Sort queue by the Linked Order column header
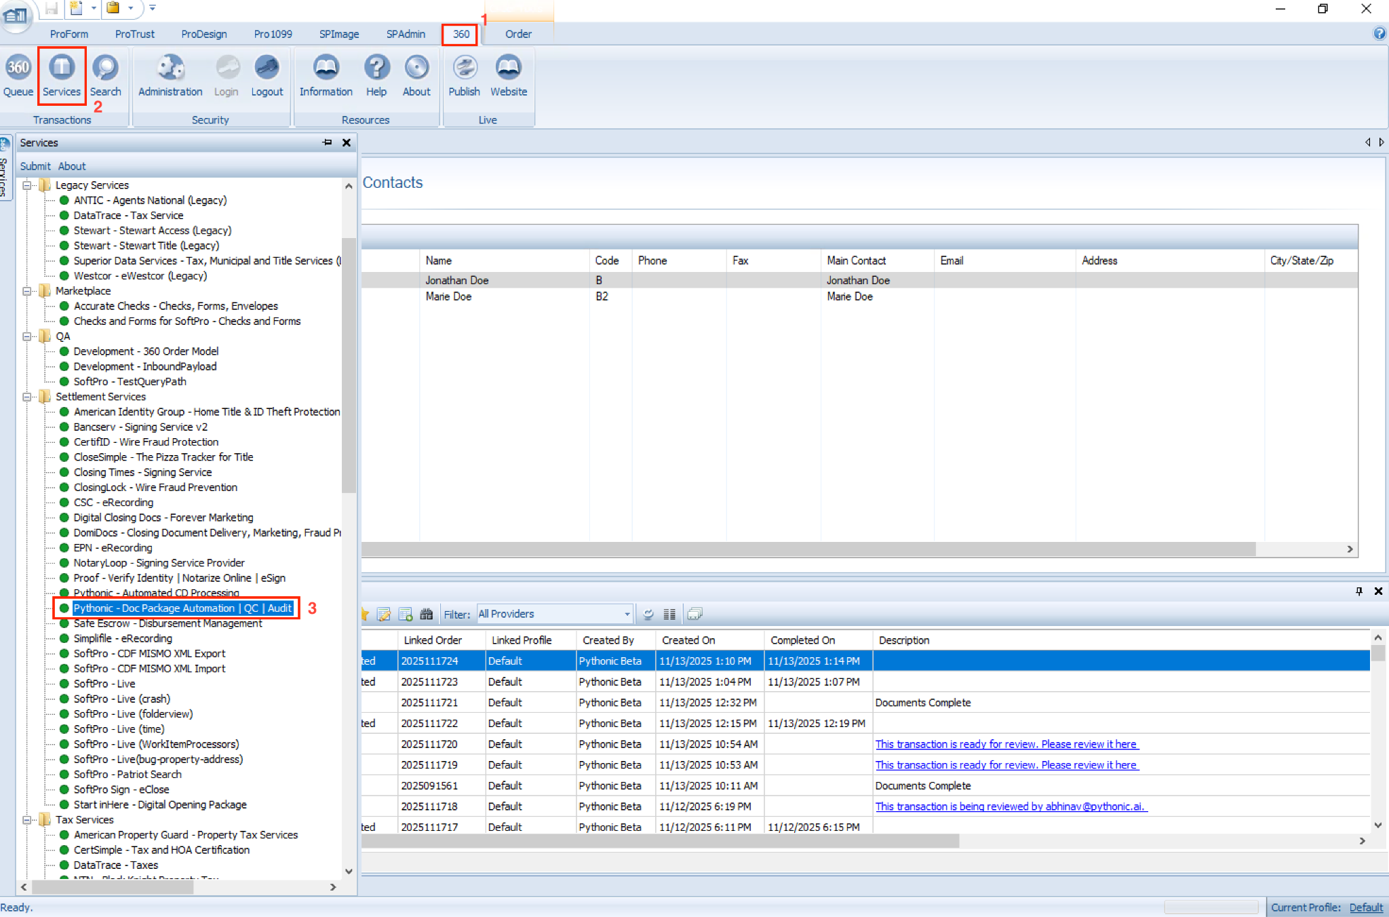The width and height of the screenshot is (1389, 917). click(x=442, y=640)
